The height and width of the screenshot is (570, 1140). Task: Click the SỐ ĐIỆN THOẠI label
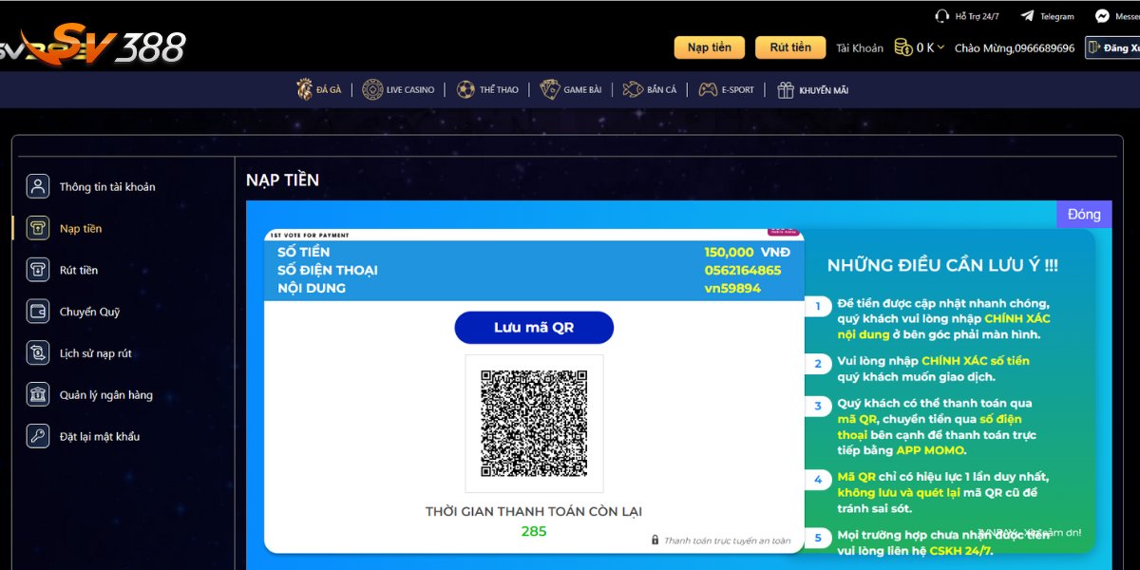coord(328,270)
